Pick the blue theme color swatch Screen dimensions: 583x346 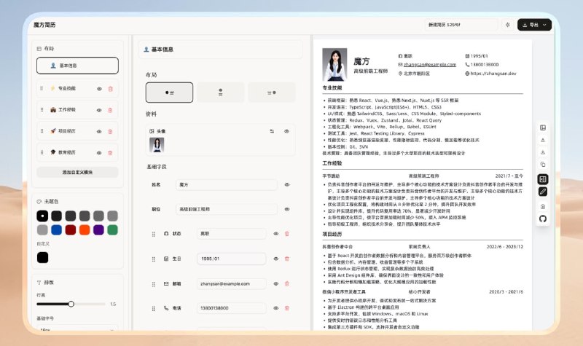coord(57,230)
